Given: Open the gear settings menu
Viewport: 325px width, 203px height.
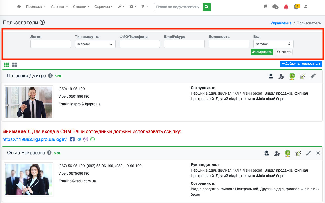Looking at the screenshot, I should [133, 7].
